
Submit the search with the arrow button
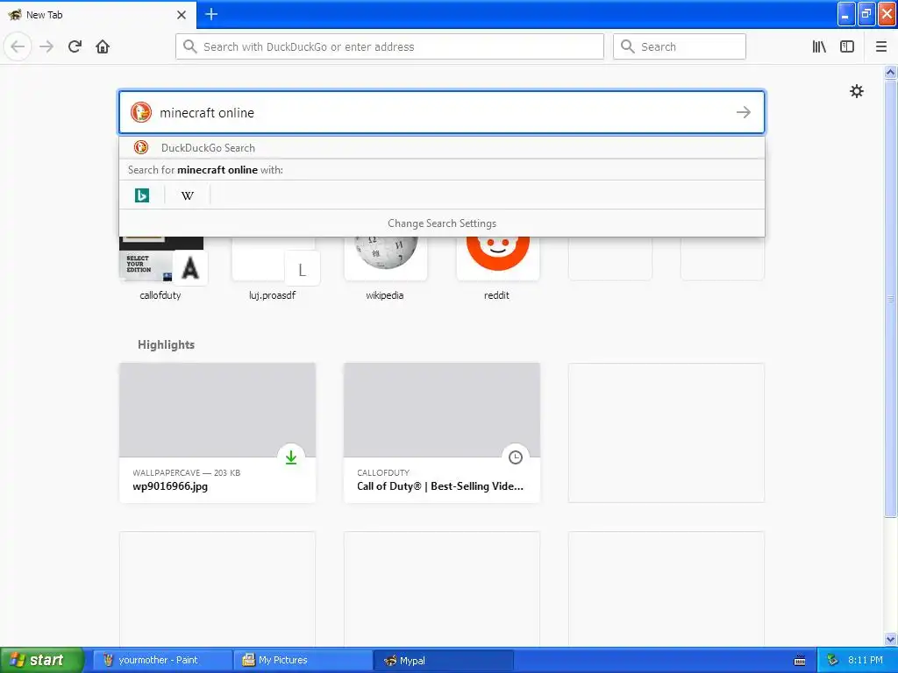[x=744, y=112]
